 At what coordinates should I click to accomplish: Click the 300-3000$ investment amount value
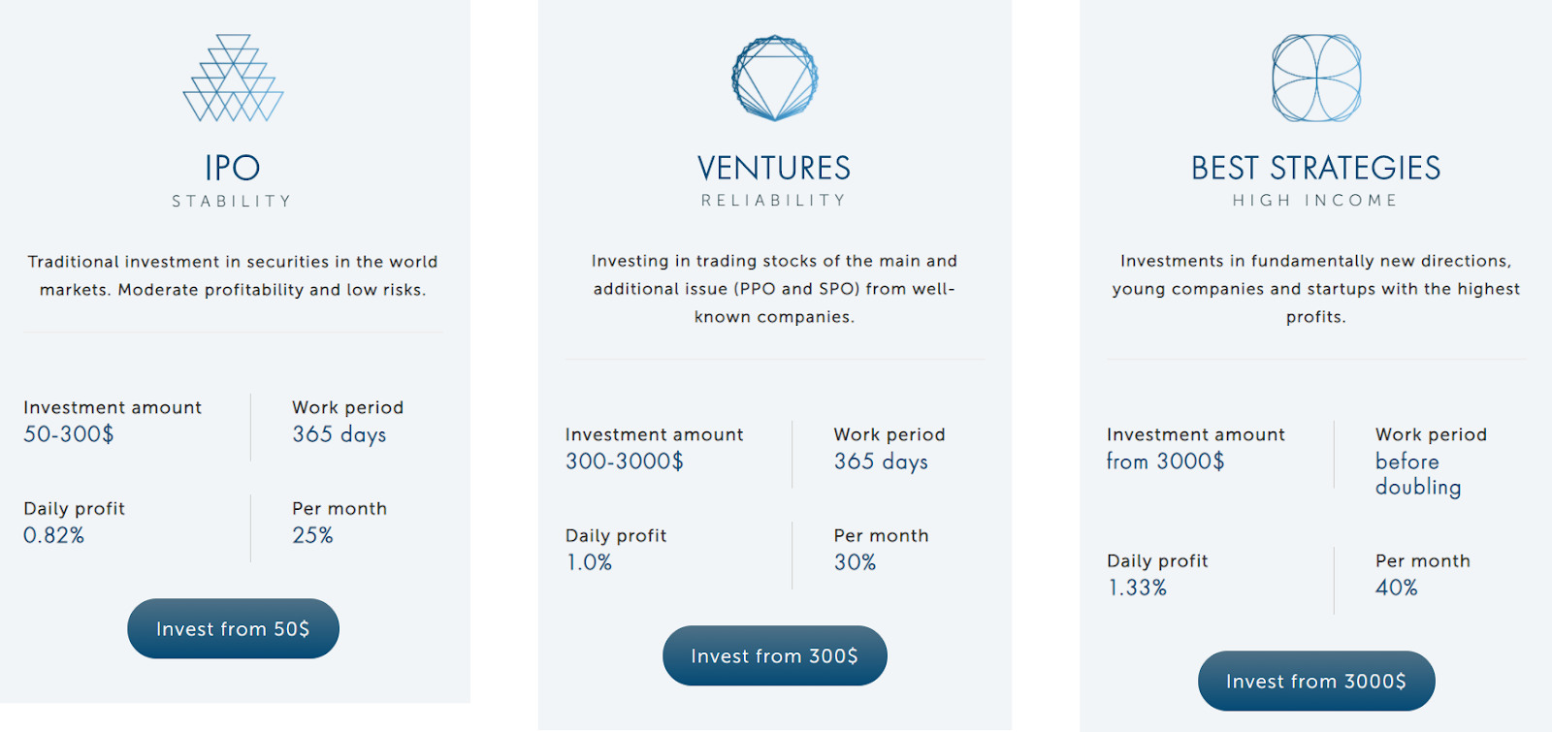[x=625, y=461]
